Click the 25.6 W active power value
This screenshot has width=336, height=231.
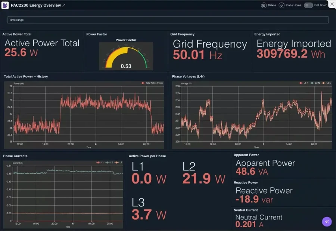click(x=21, y=53)
